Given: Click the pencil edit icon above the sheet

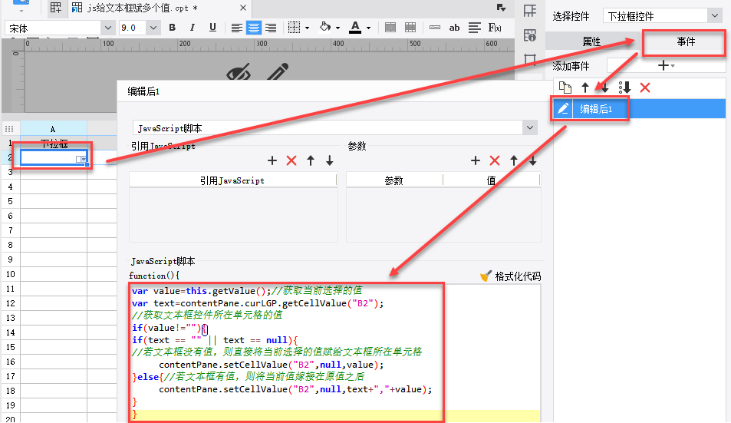Looking at the screenshot, I should pos(278,72).
